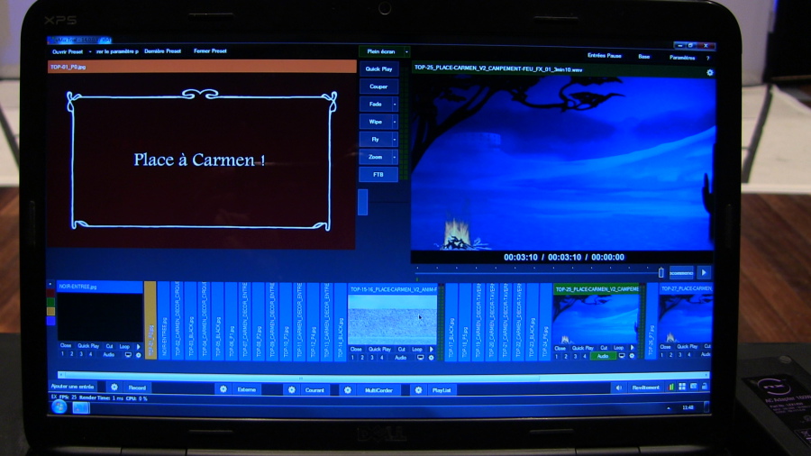Open the Paramètres menu

click(682, 56)
